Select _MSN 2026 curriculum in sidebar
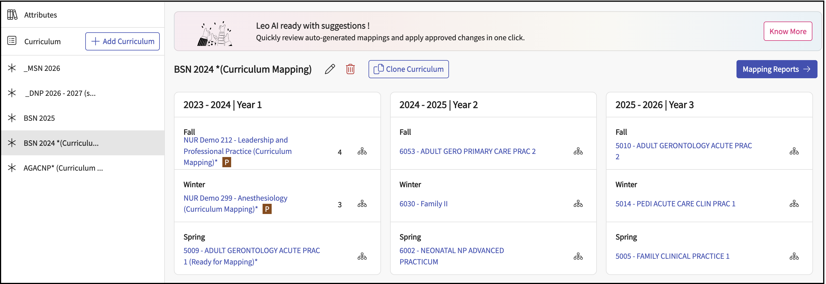The width and height of the screenshot is (826, 284). [x=42, y=68]
